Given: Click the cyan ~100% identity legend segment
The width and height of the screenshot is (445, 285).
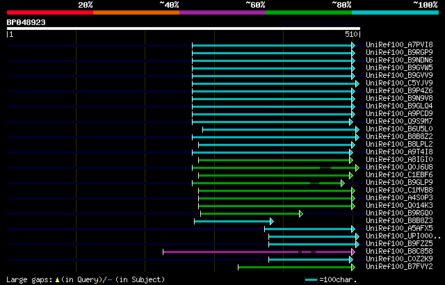Looking at the screenshot, I should (x=395, y=13).
